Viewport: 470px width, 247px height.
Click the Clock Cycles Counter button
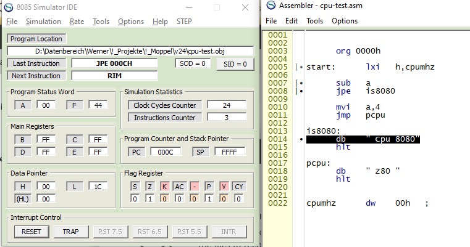[164, 105]
